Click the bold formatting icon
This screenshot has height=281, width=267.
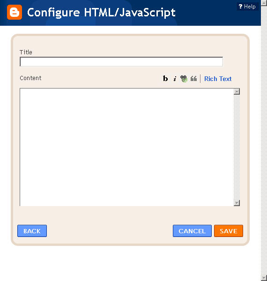165,79
